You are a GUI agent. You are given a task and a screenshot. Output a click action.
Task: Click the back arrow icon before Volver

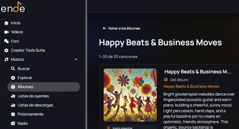[105, 28]
